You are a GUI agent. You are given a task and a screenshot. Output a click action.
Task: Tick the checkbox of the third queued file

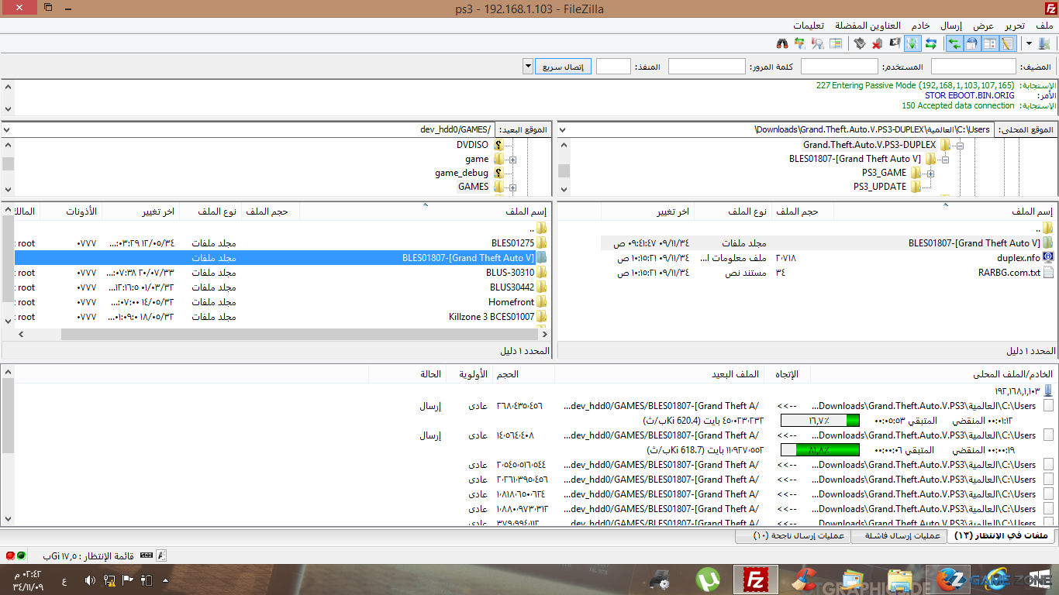(1048, 465)
